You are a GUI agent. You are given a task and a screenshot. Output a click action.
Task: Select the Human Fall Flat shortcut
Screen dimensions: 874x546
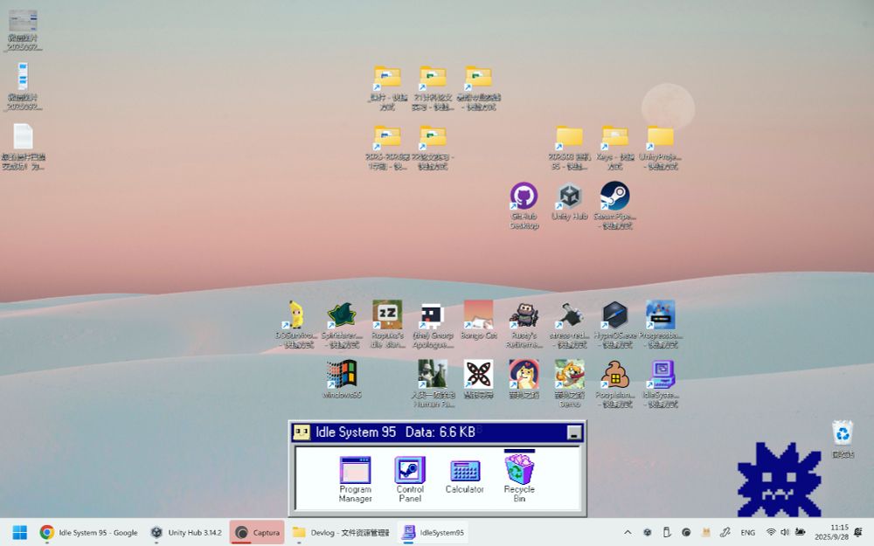(x=433, y=384)
